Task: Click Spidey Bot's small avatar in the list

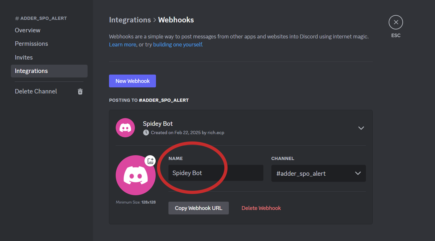Action: (125, 127)
